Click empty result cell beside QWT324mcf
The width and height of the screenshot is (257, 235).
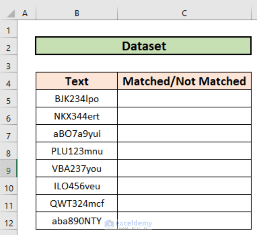184,204
